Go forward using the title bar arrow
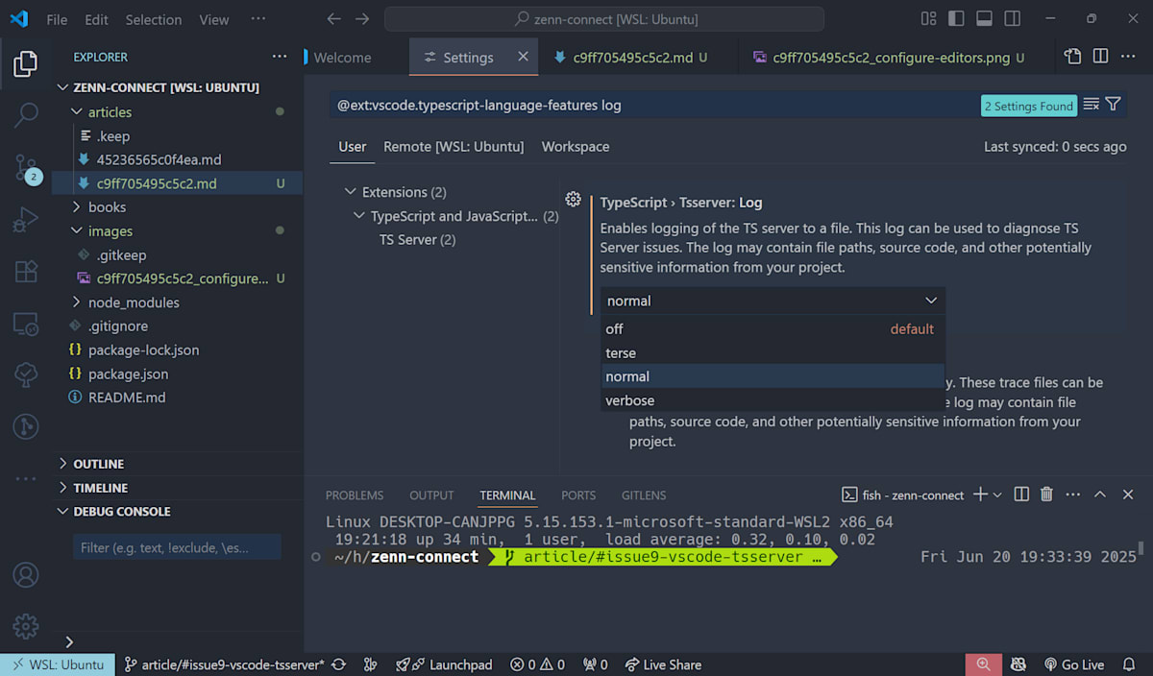The width and height of the screenshot is (1153, 676). pos(362,19)
